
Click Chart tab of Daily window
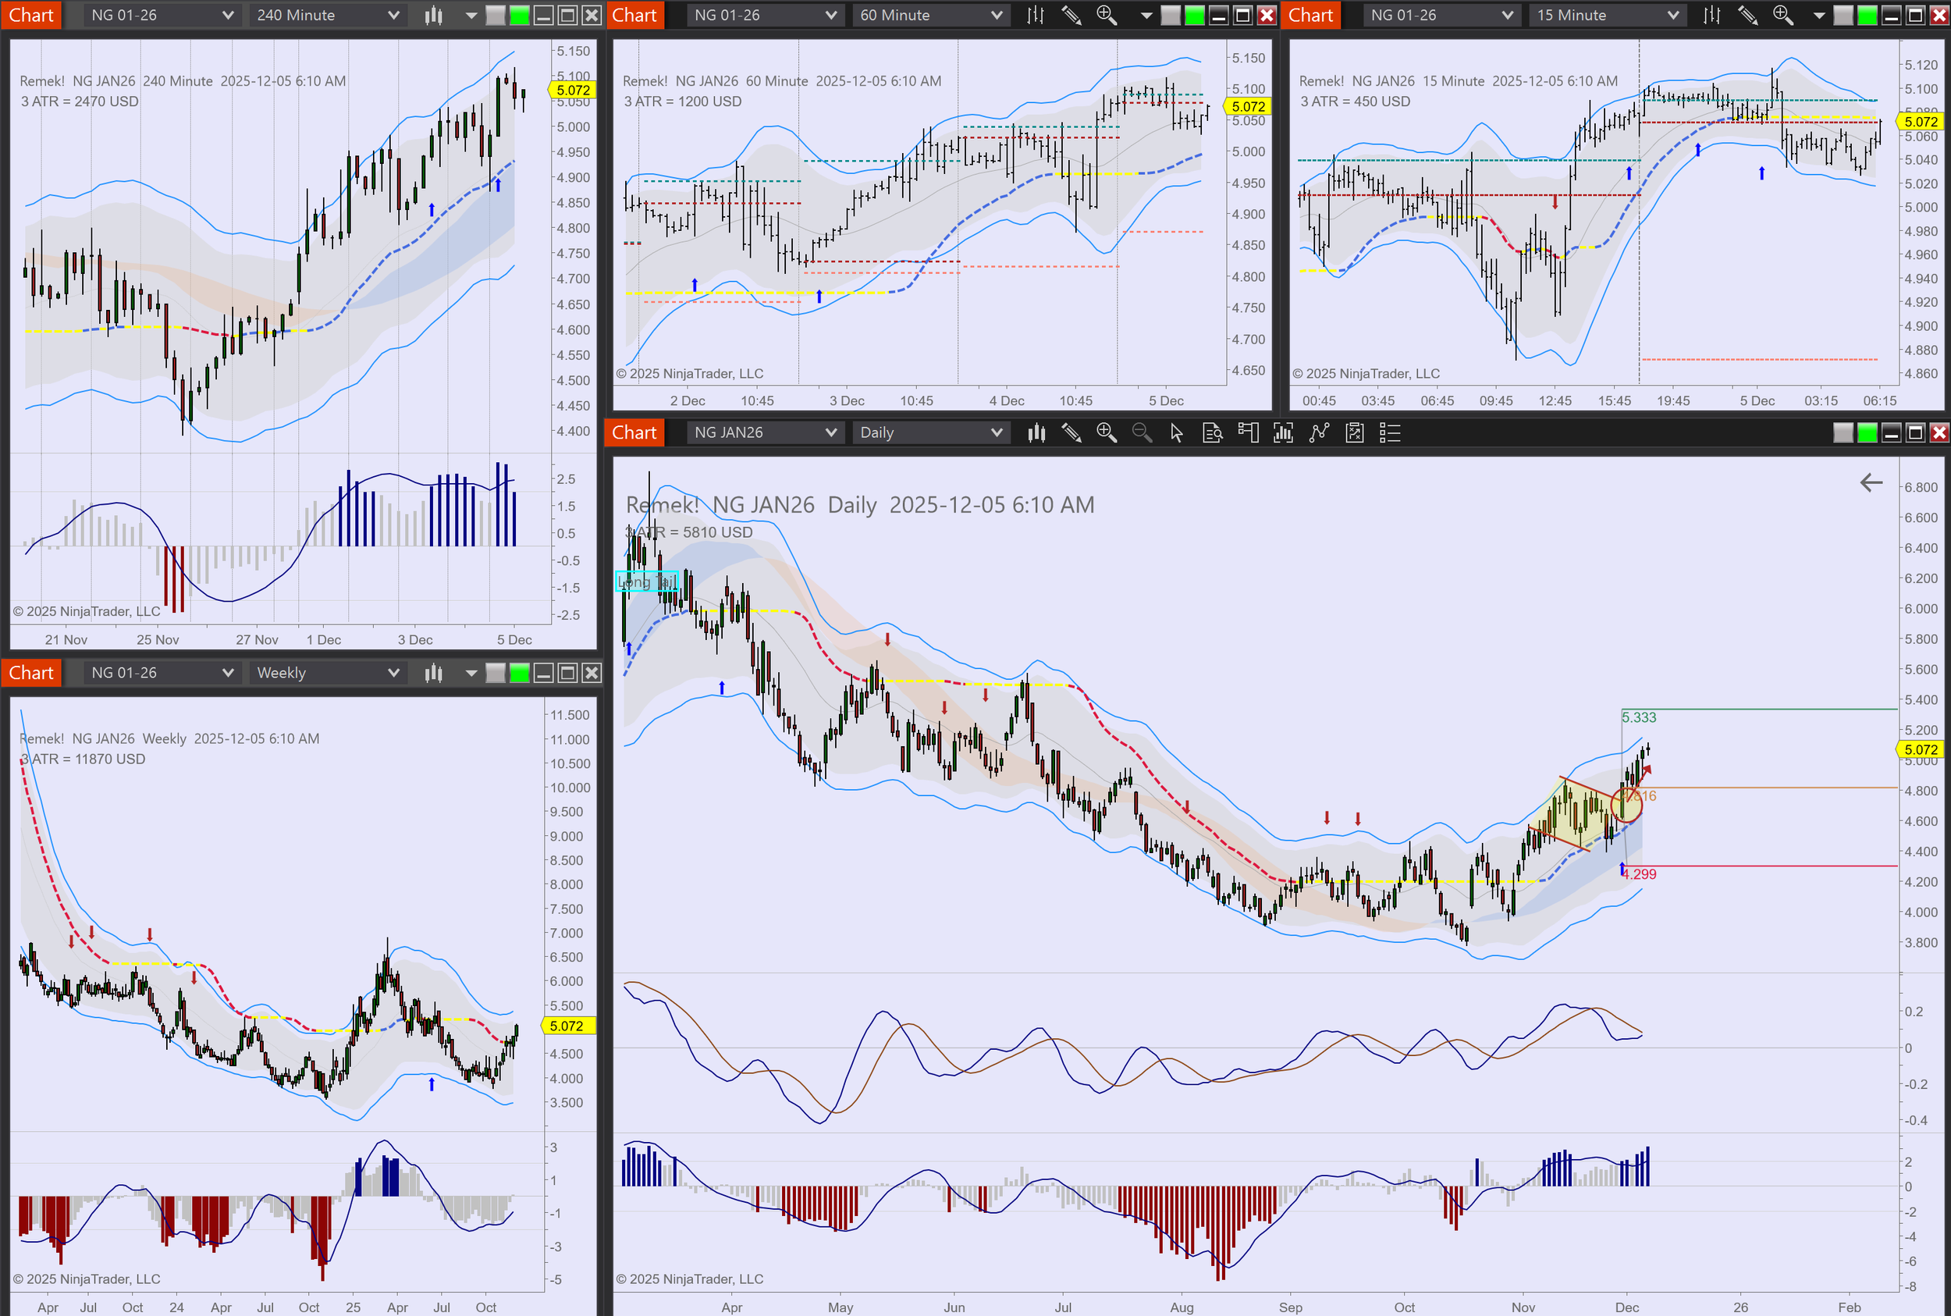(634, 433)
